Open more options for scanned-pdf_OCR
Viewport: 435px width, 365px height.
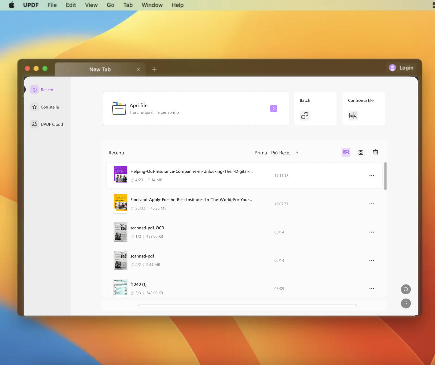click(x=371, y=232)
